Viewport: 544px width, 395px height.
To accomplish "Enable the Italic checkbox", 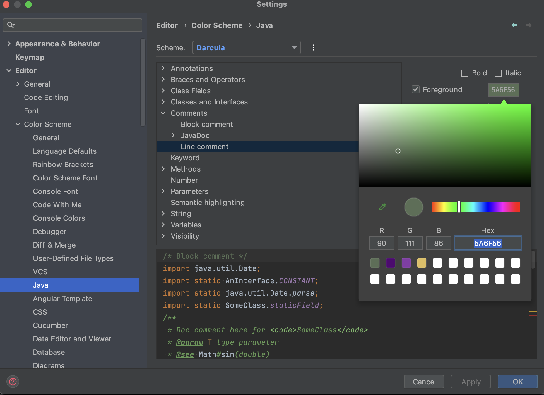I will tap(498, 73).
